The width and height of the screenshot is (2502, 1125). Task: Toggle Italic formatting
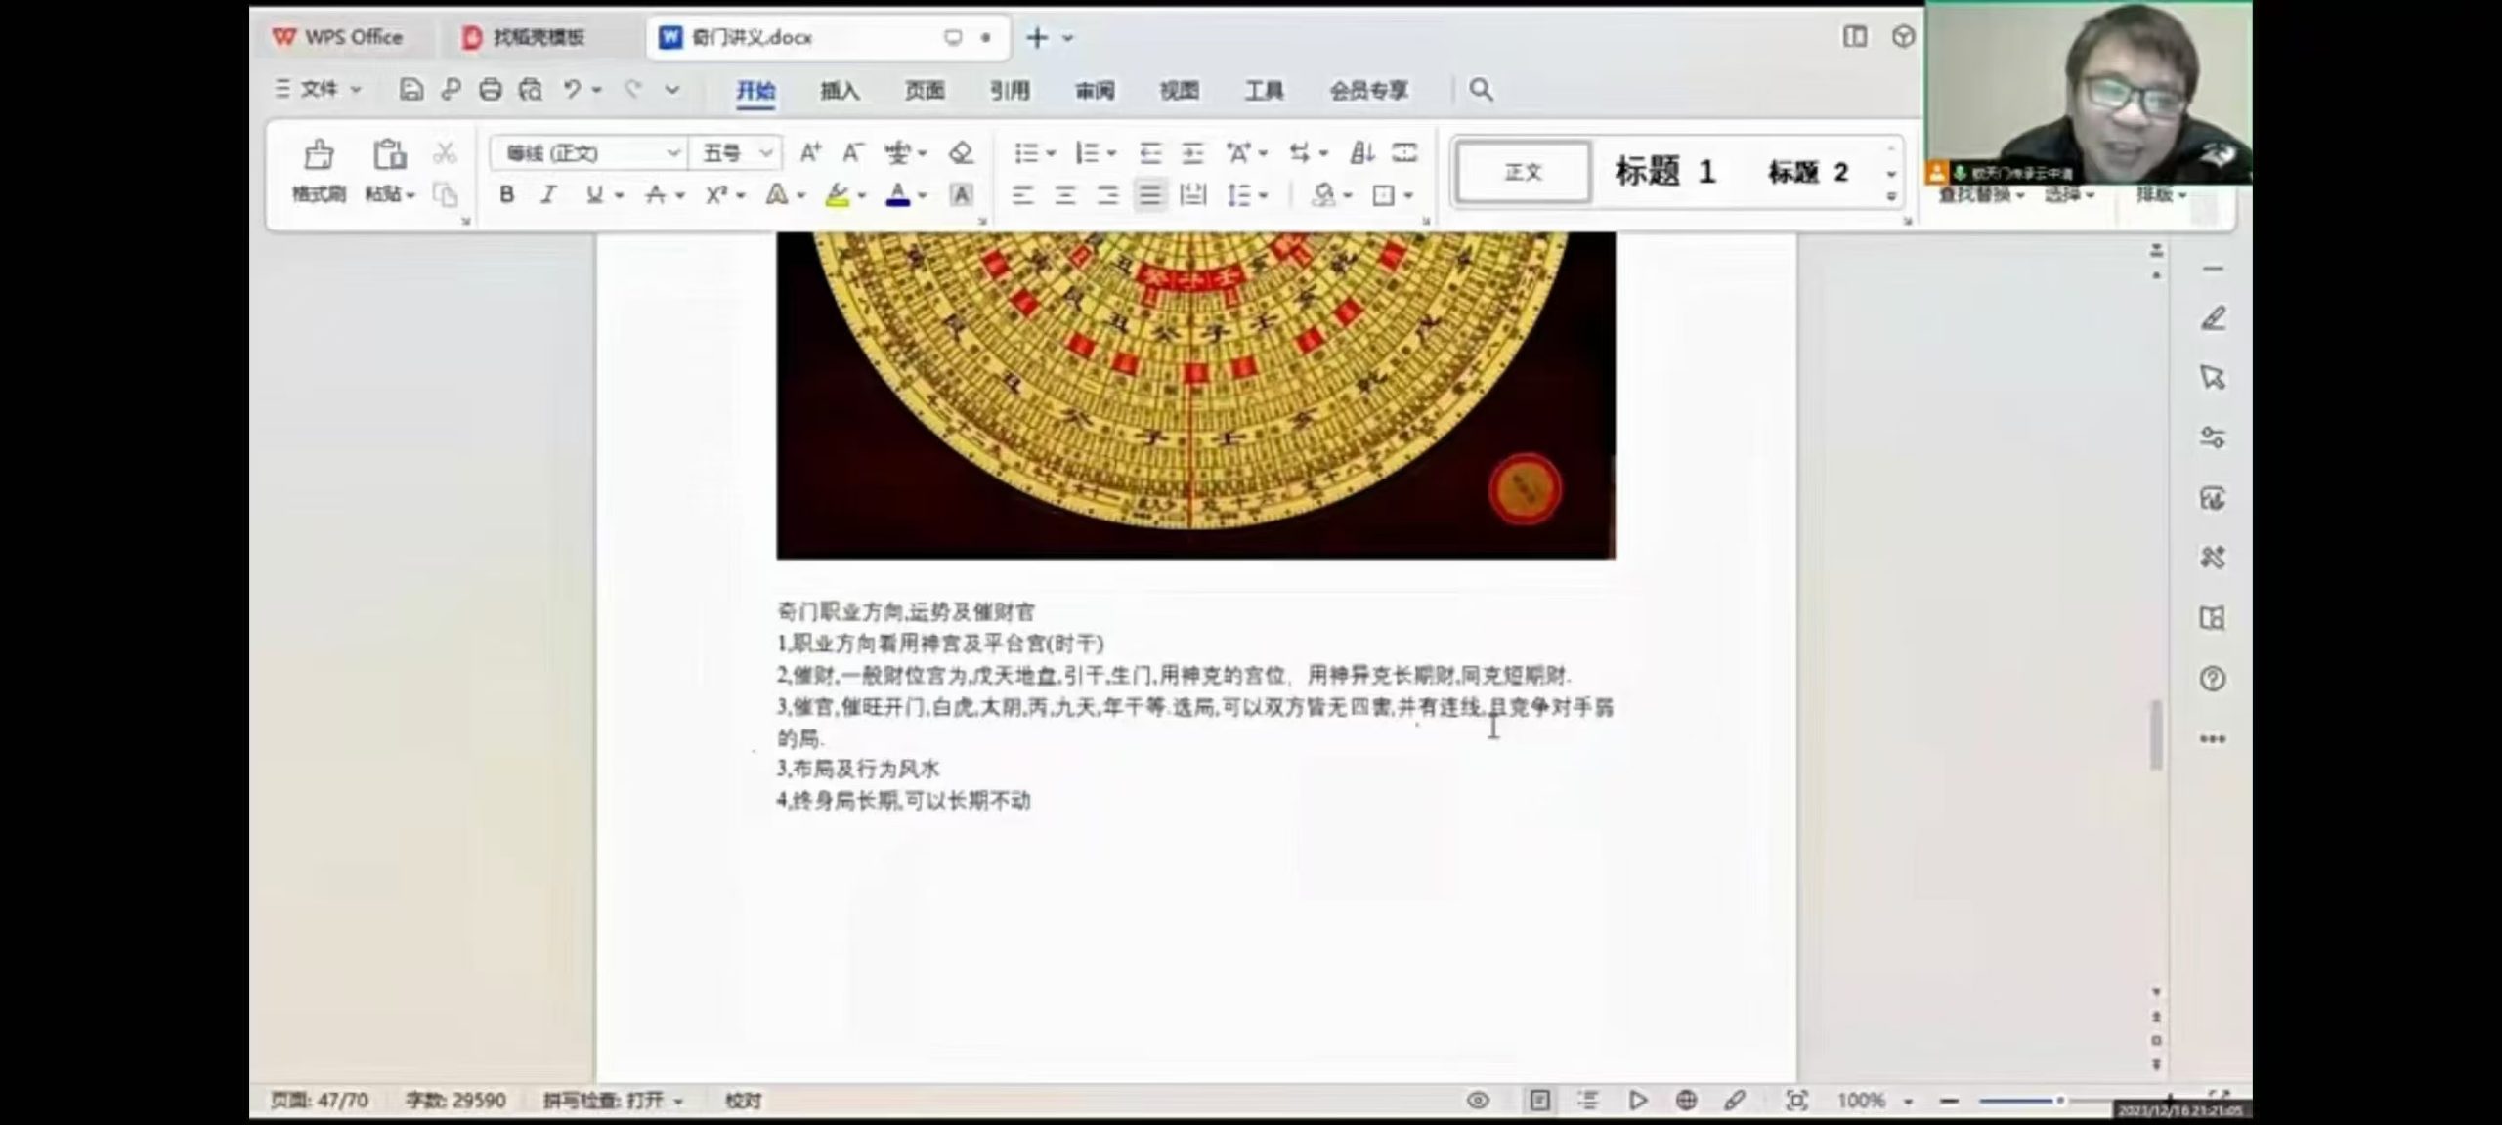click(x=549, y=194)
